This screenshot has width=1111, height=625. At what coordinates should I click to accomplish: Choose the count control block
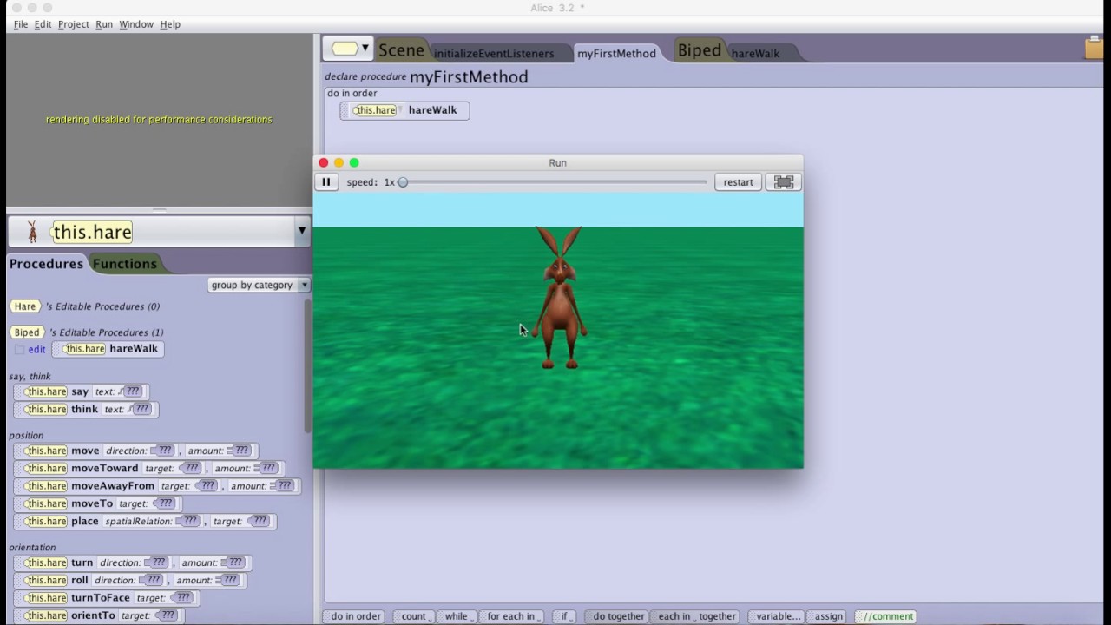coord(414,616)
